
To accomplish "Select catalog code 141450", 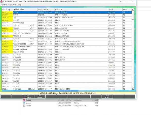I will (x=7, y=78).
